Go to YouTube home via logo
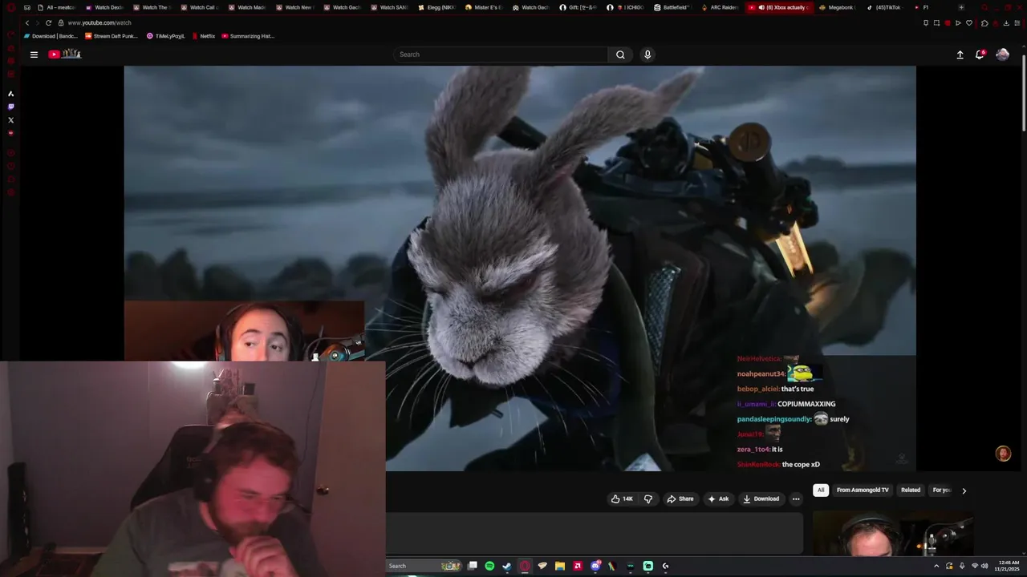The width and height of the screenshot is (1027, 577). tap(65, 54)
